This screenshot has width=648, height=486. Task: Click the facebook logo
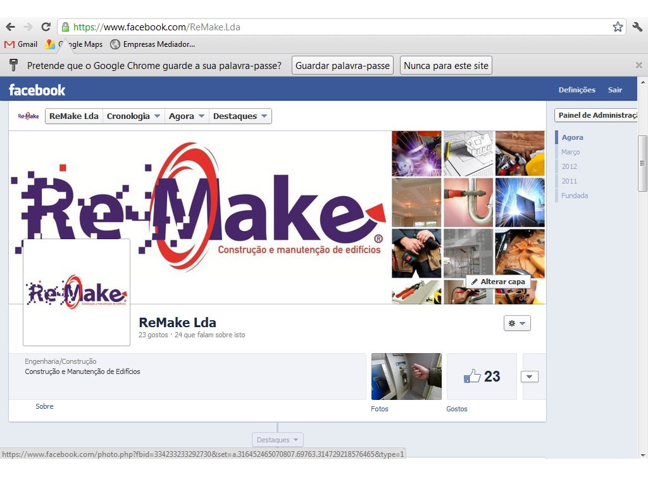(x=37, y=90)
